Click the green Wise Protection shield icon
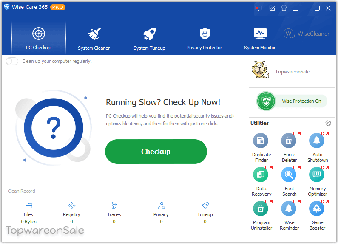Image resolution: width=338 pixels, height=245 pixels. 266,101
